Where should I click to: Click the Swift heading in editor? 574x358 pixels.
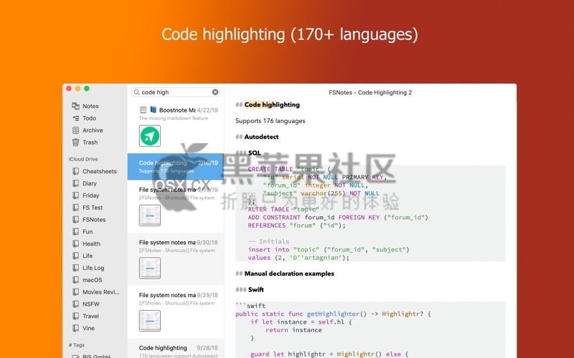point(256,289)
